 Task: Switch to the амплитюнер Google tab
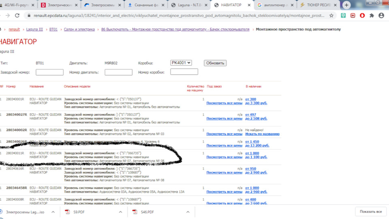click(x=276, y=5)
